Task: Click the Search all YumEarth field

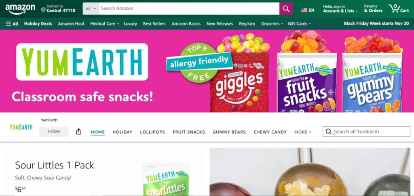Action: [x=366, y=131]
